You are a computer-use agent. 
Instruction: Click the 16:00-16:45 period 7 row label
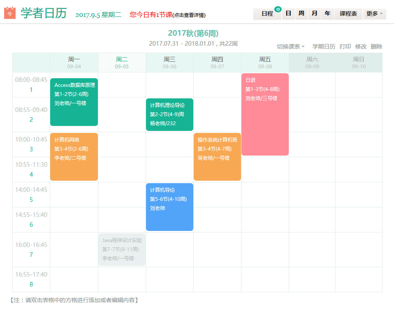point(31,250)
